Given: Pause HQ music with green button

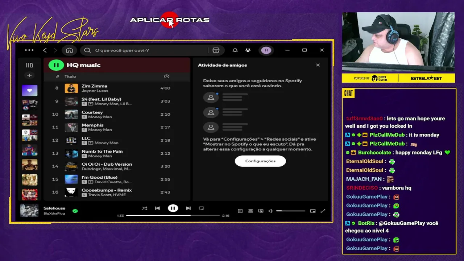Looking at the screenshot, I should 56,65.
